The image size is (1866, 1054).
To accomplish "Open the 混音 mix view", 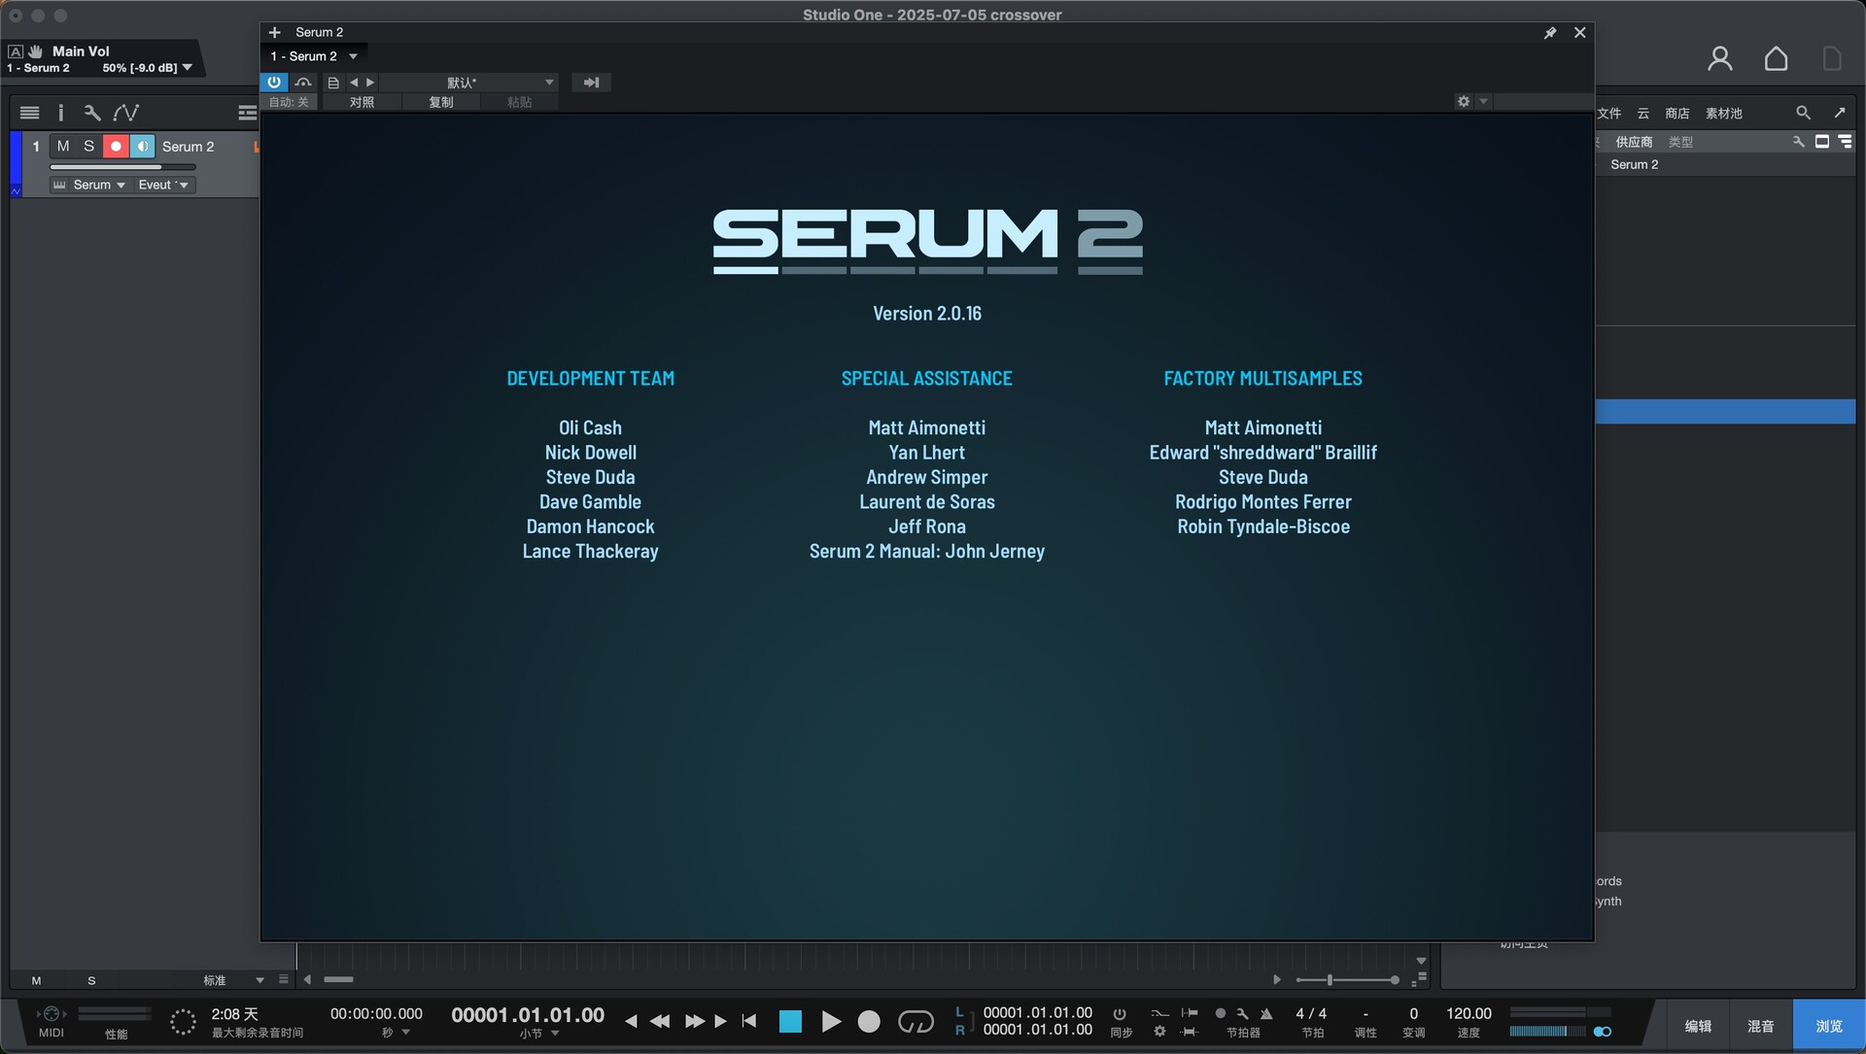I will [x=1761, y=1026].
